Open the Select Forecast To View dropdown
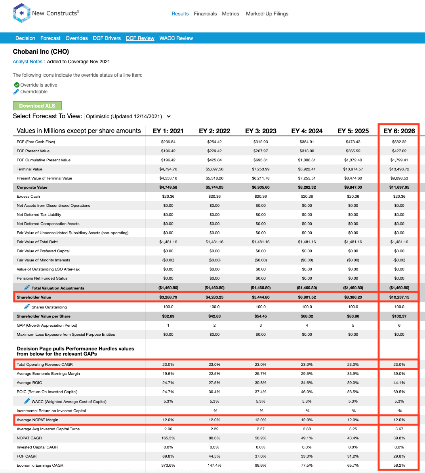 128,116
